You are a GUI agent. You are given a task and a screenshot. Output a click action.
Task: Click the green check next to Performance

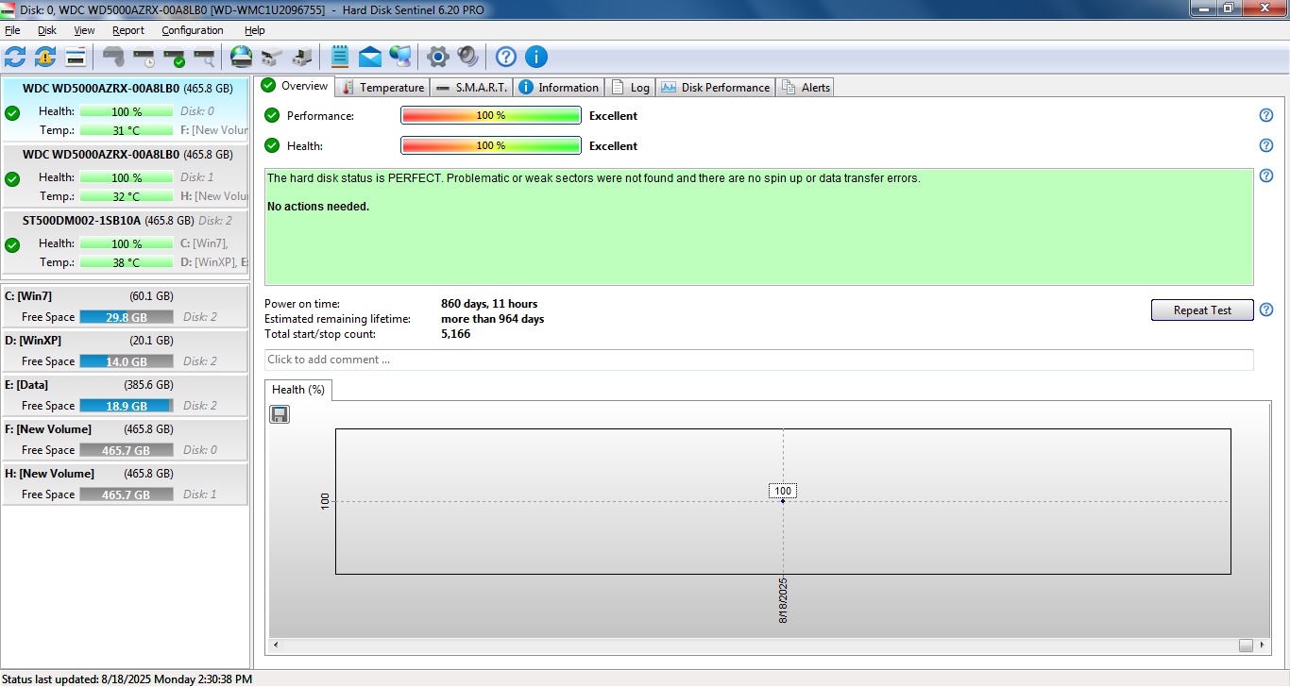point(272,115)
